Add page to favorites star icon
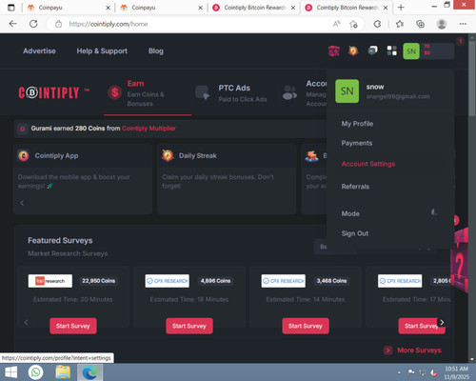The image size is (476, 381). tap(353, 24)
